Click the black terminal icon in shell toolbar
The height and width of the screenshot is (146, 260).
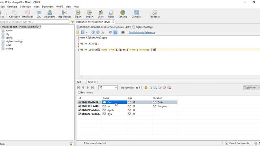click(123, 32)
